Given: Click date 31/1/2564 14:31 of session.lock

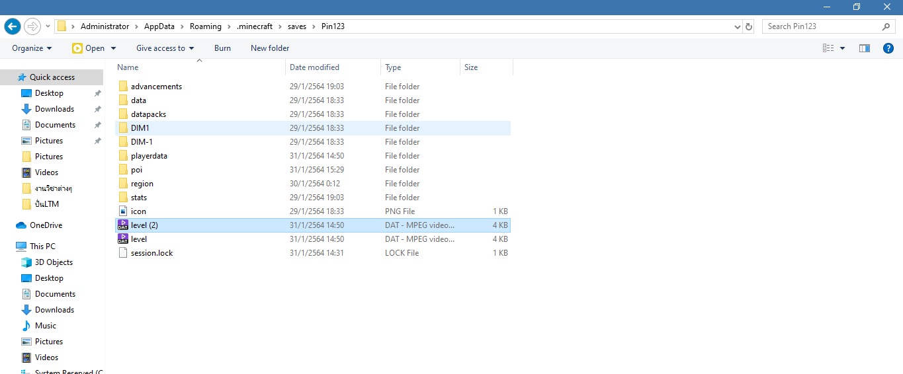Looking at the screenshot, I should pyautogui.click(x=316, y=253).
